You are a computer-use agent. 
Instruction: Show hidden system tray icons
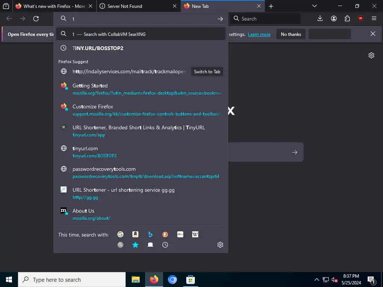316,280
